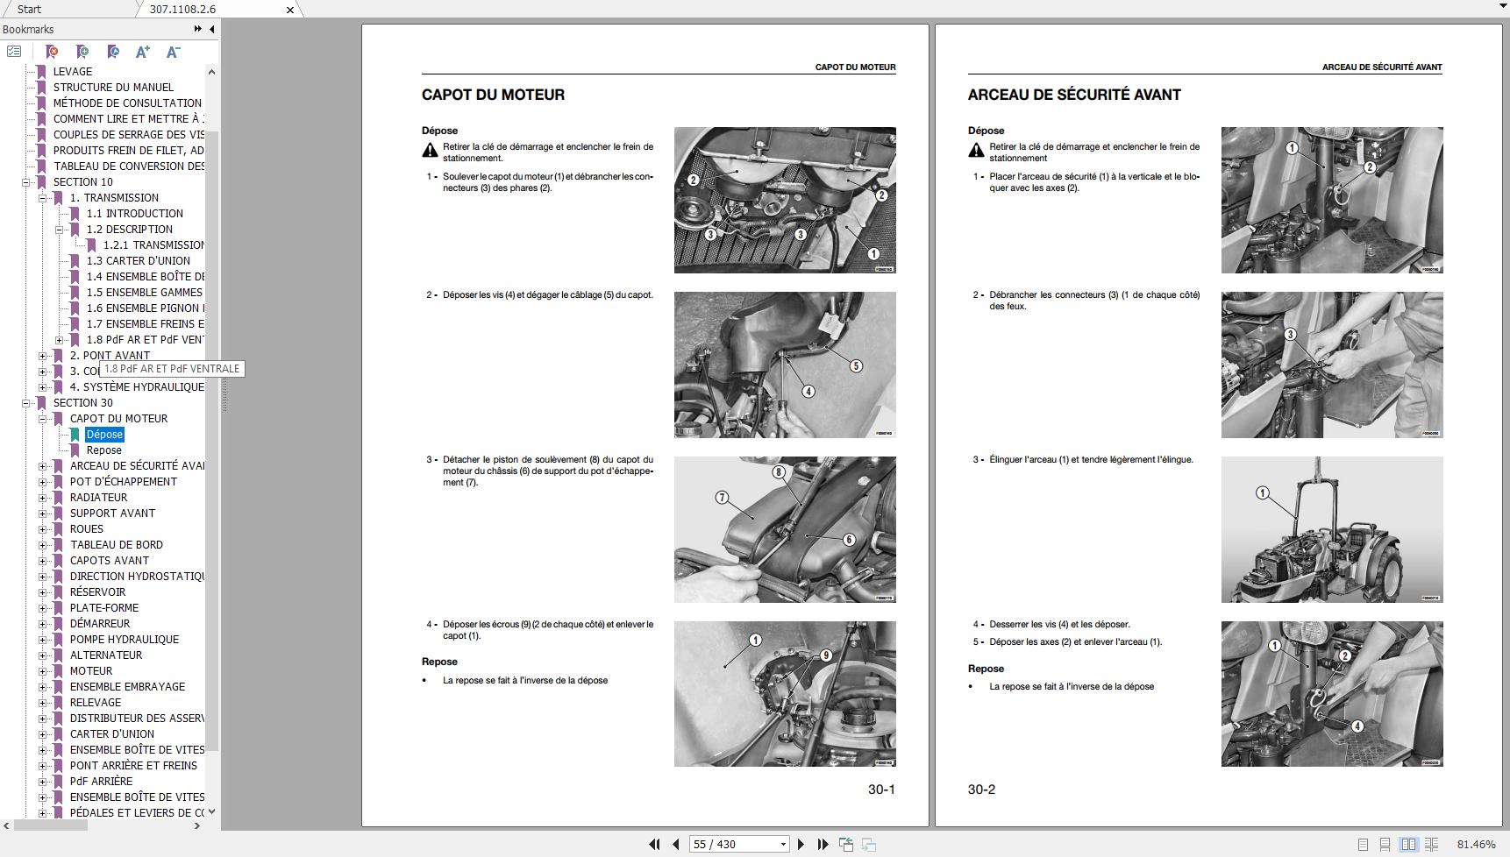The height and width of the screenshot is (857, 1510).
Task: Expand the RADIATEUR bookmark node
Action: coord(43,498)
